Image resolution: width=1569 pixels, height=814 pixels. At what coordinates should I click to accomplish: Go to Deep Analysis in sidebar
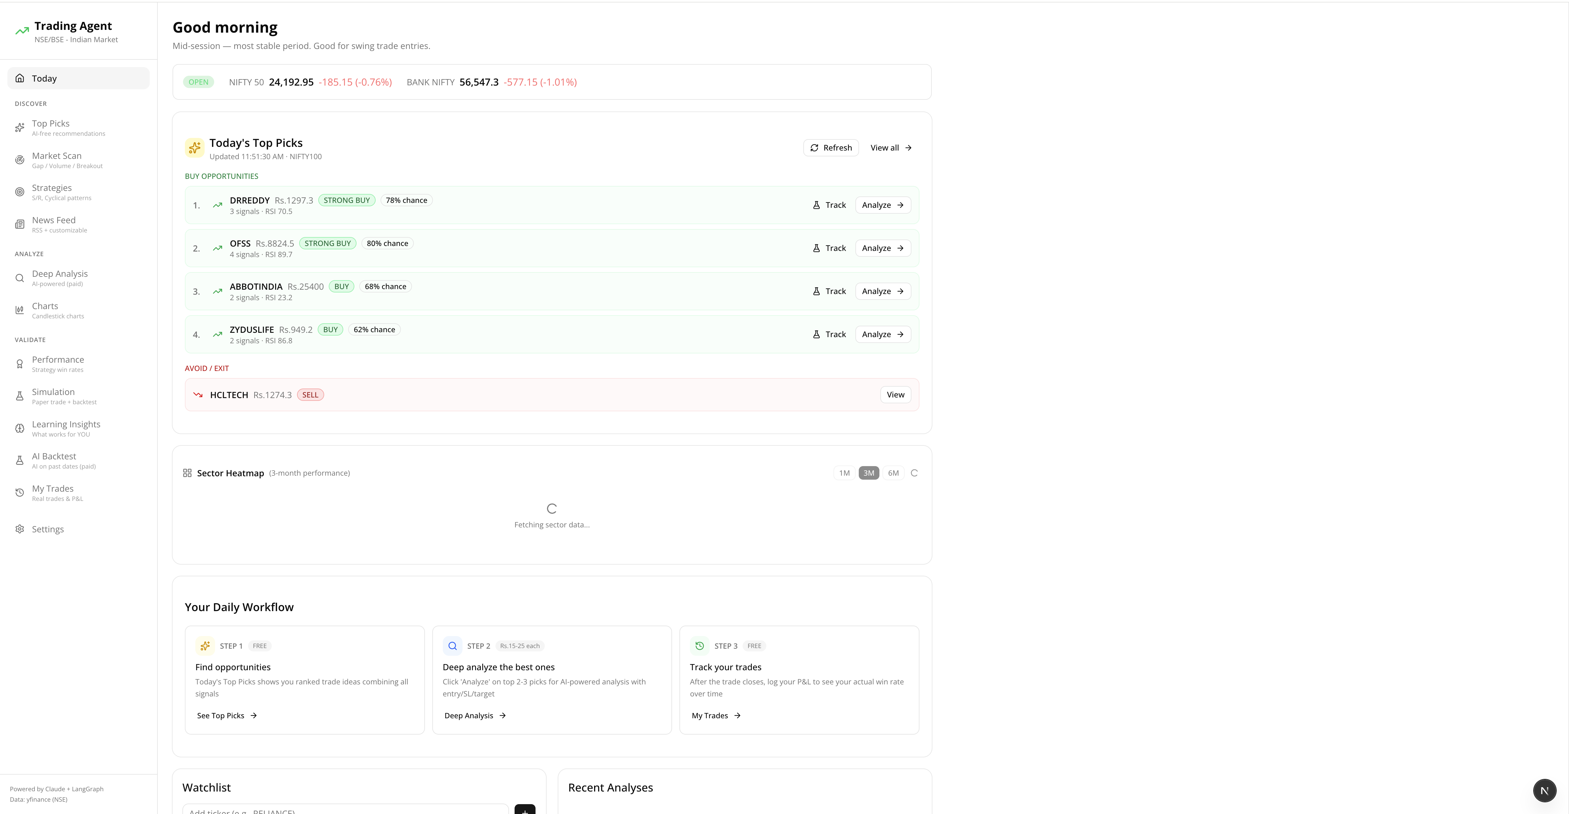(x=60, y=278)
